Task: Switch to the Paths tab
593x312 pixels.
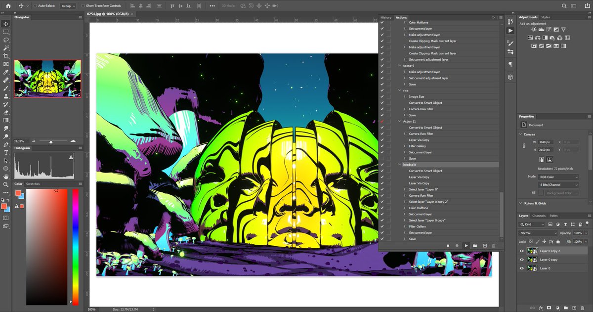Action: pos(553,216)
